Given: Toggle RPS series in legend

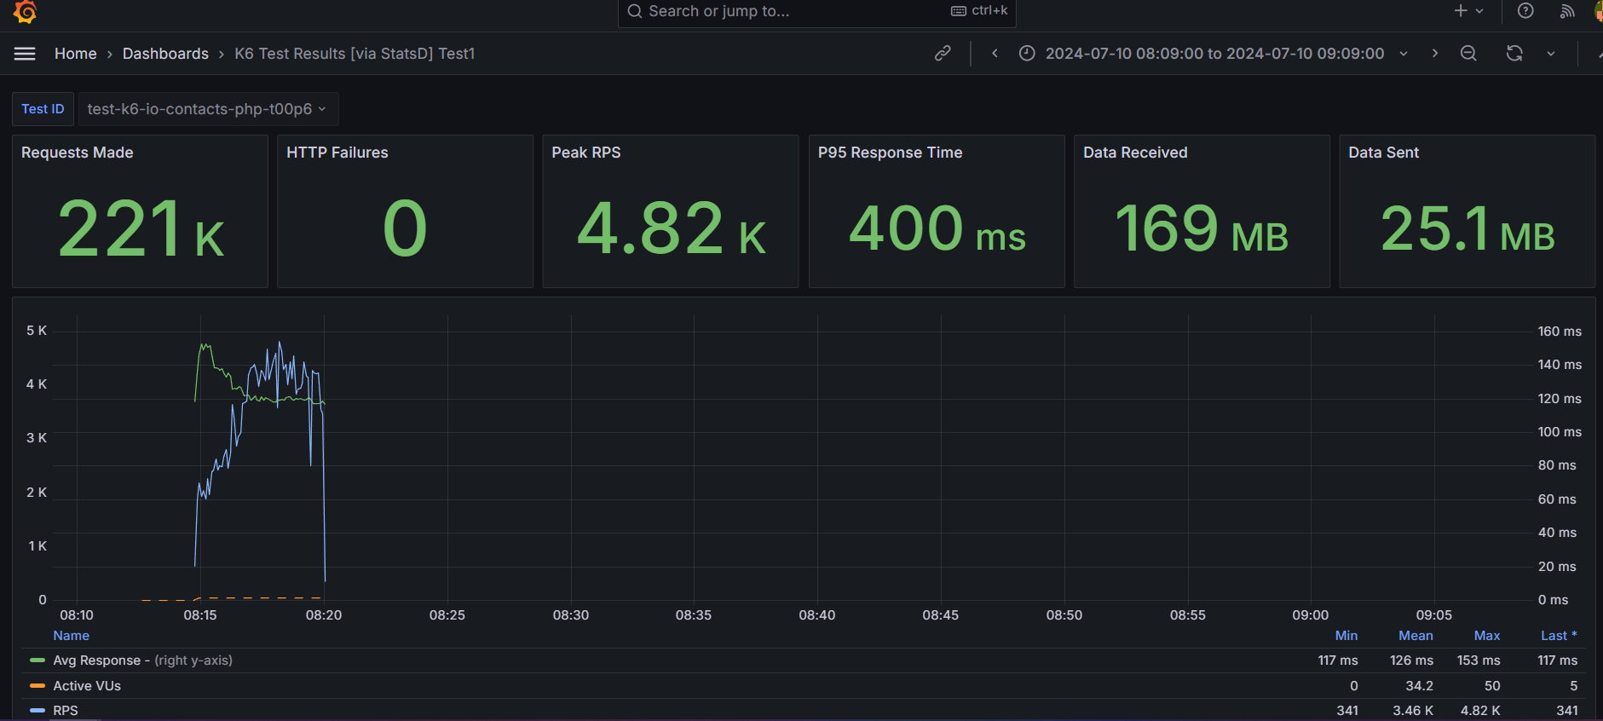Looking at the screenshot, I should 66,711.
